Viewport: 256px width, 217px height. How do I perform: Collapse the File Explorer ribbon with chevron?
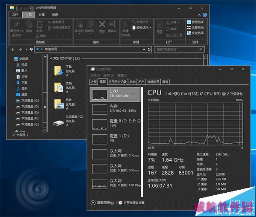[x=199, y=15]
